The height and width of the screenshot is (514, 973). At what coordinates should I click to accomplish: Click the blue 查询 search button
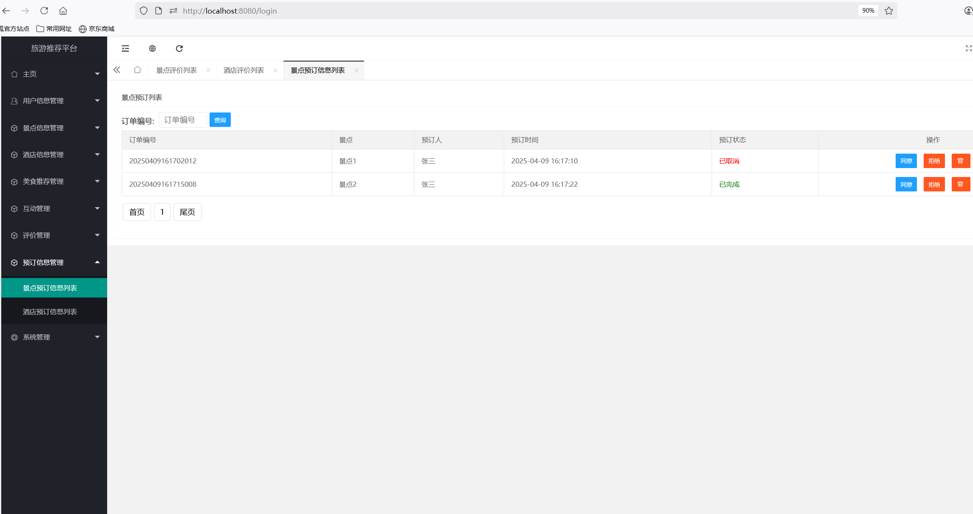[220, 120]
